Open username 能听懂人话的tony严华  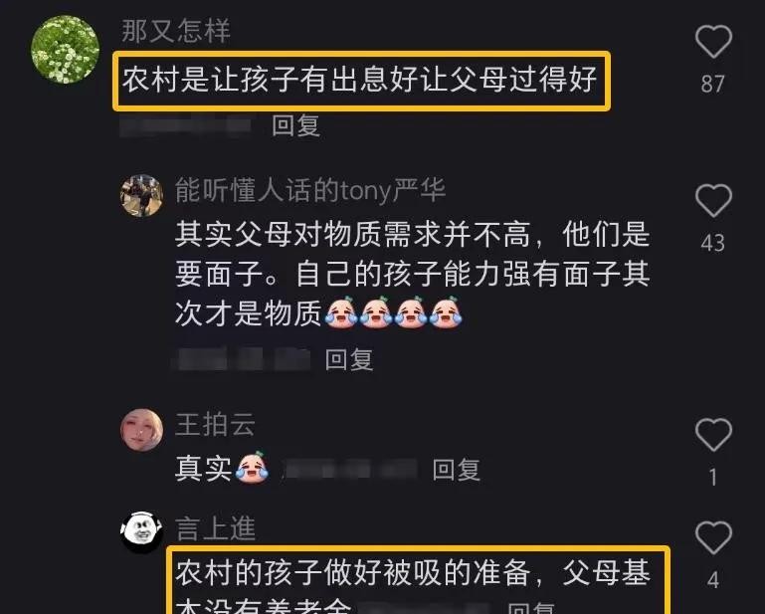[x=310, y=190]
